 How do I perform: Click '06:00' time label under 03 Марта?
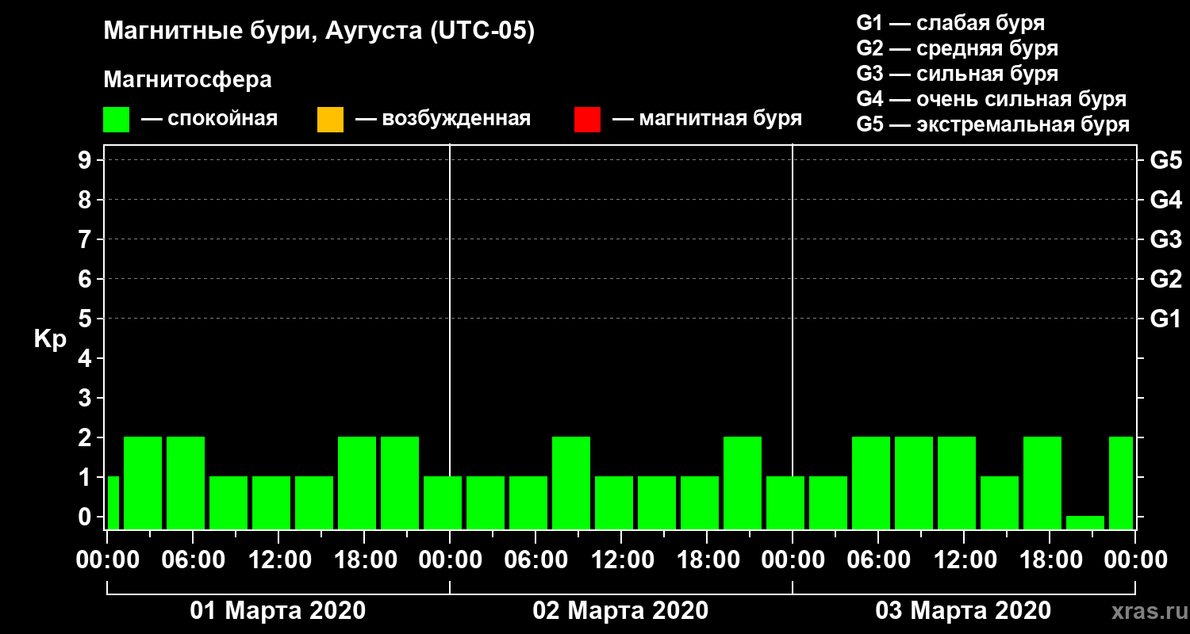pyautogui.click(x=878, y=560)
